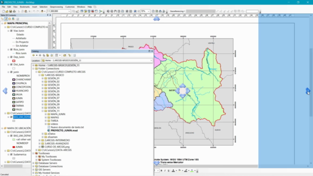The image size is (313, 176).
Task: Open the Editor toolbar icon beside scale box
Action: click(x=77, y=11)
